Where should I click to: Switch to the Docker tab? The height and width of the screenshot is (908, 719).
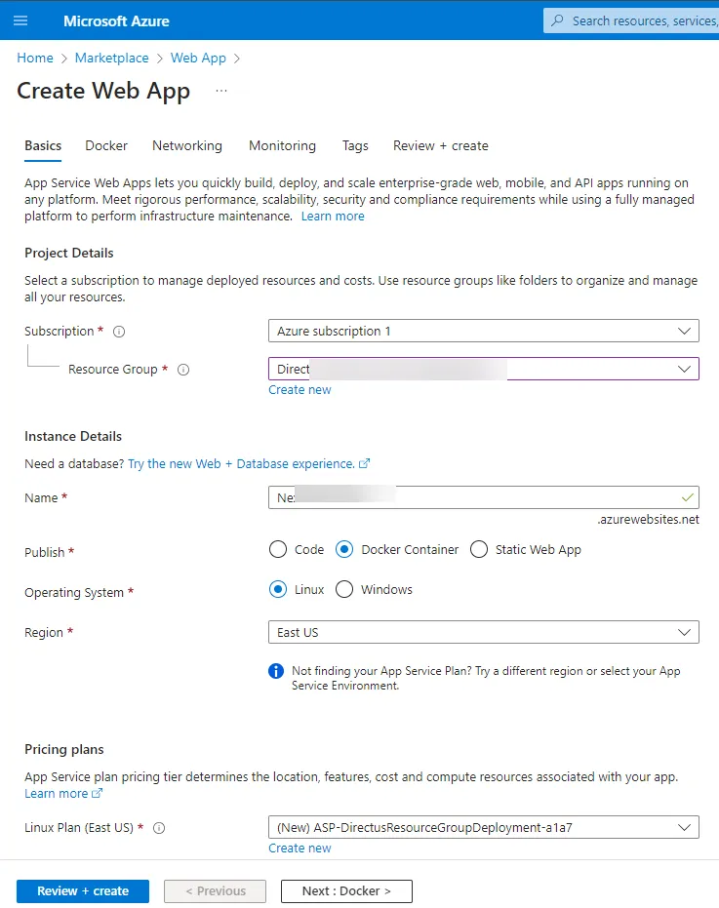coord(105,145)
